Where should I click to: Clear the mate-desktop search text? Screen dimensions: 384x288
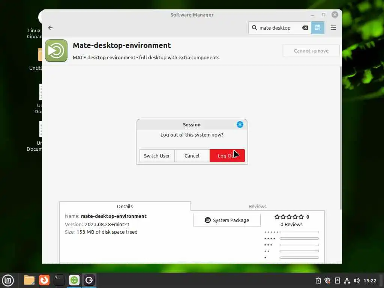click(x=304, y=28)
